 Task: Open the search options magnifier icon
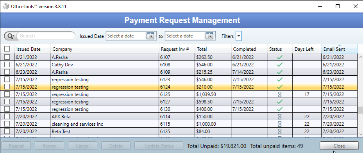[11, 36]
